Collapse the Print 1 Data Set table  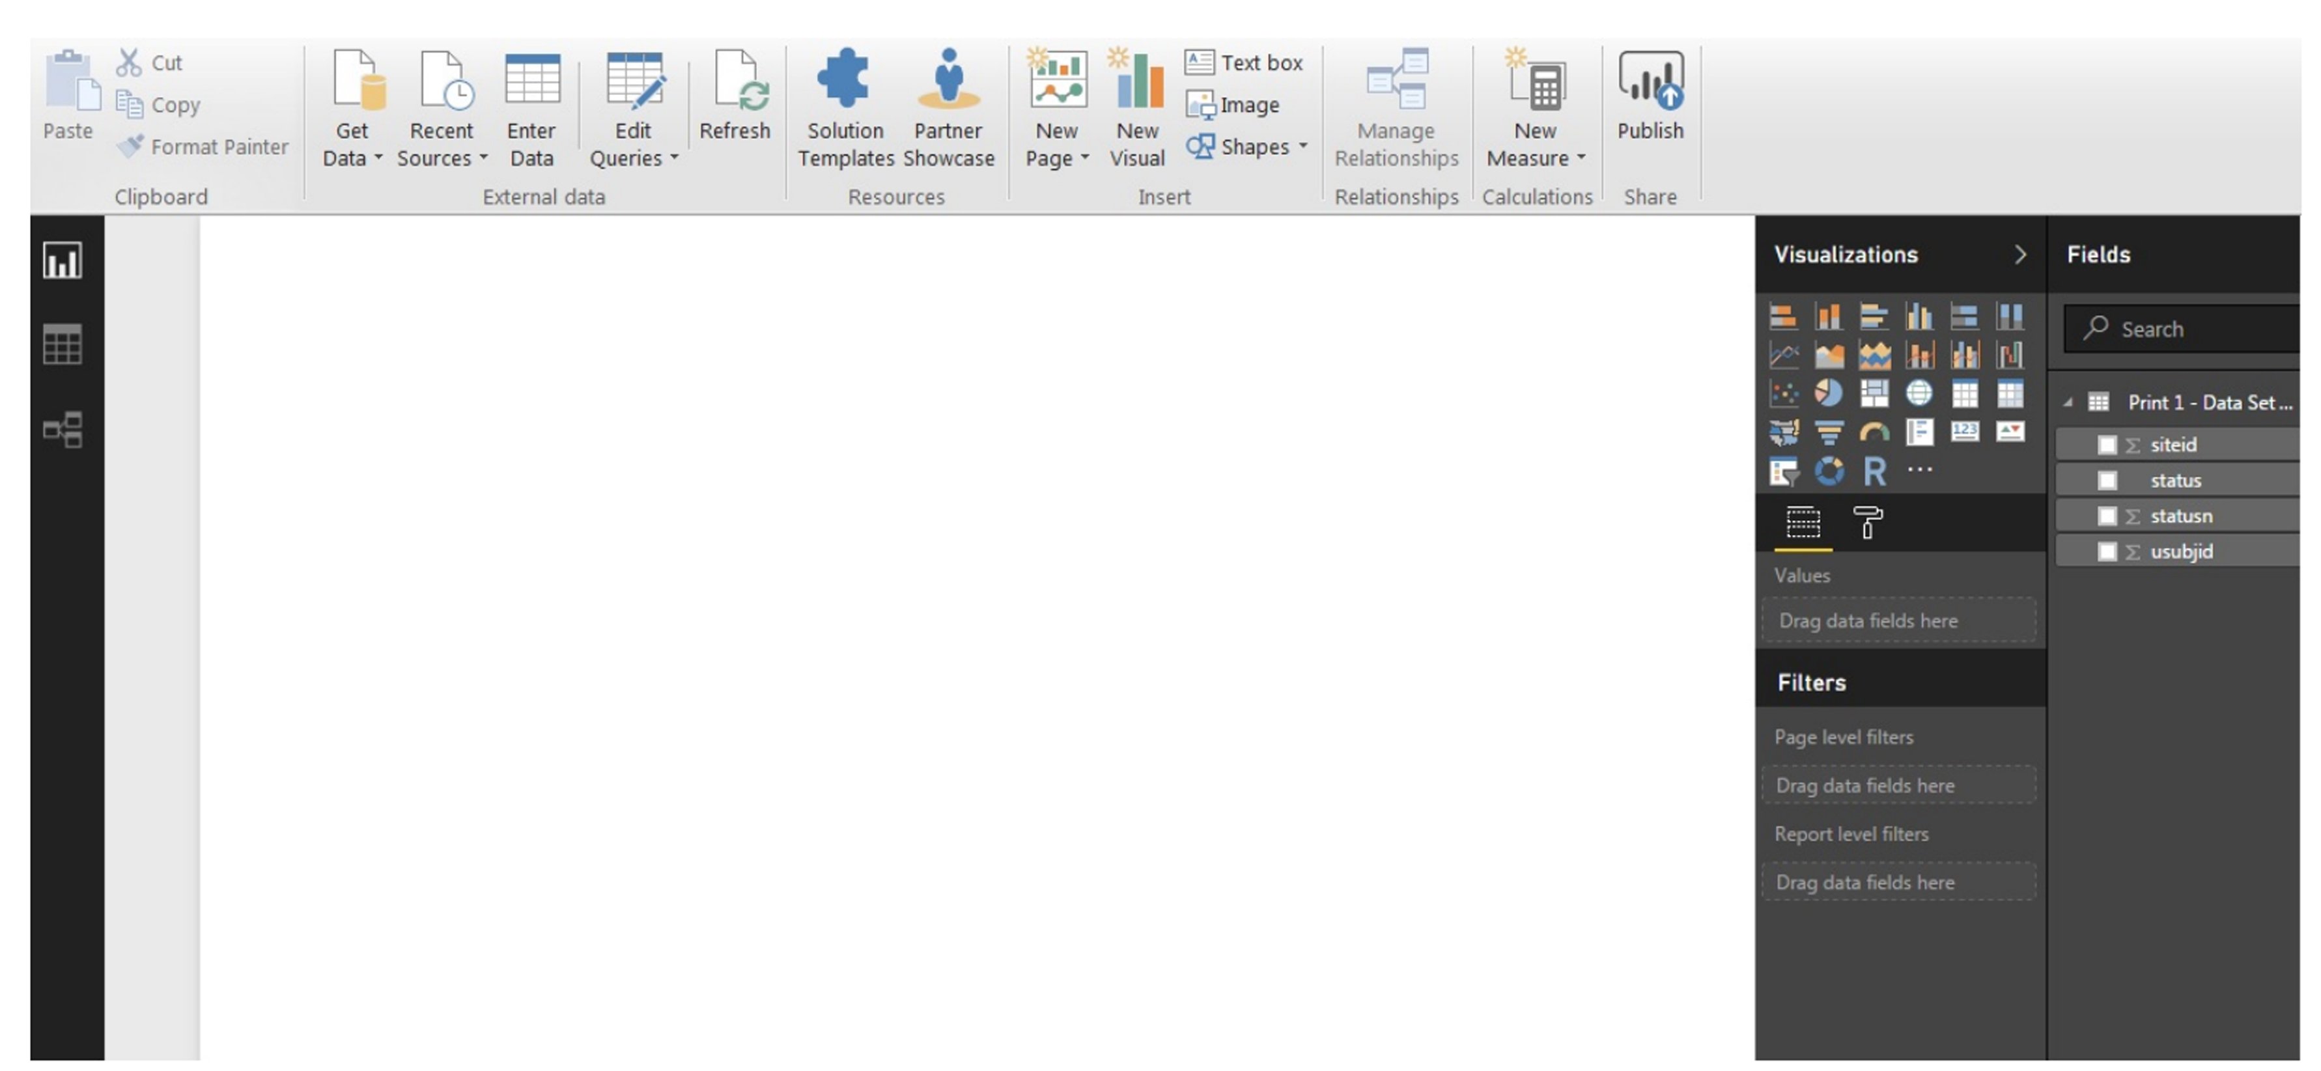click(2069, 402)
